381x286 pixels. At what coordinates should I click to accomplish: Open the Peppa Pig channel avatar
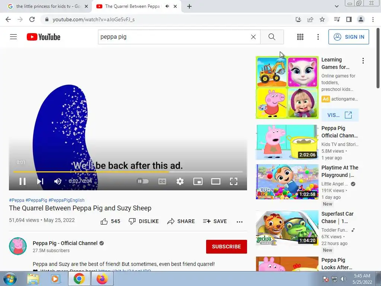18,246
